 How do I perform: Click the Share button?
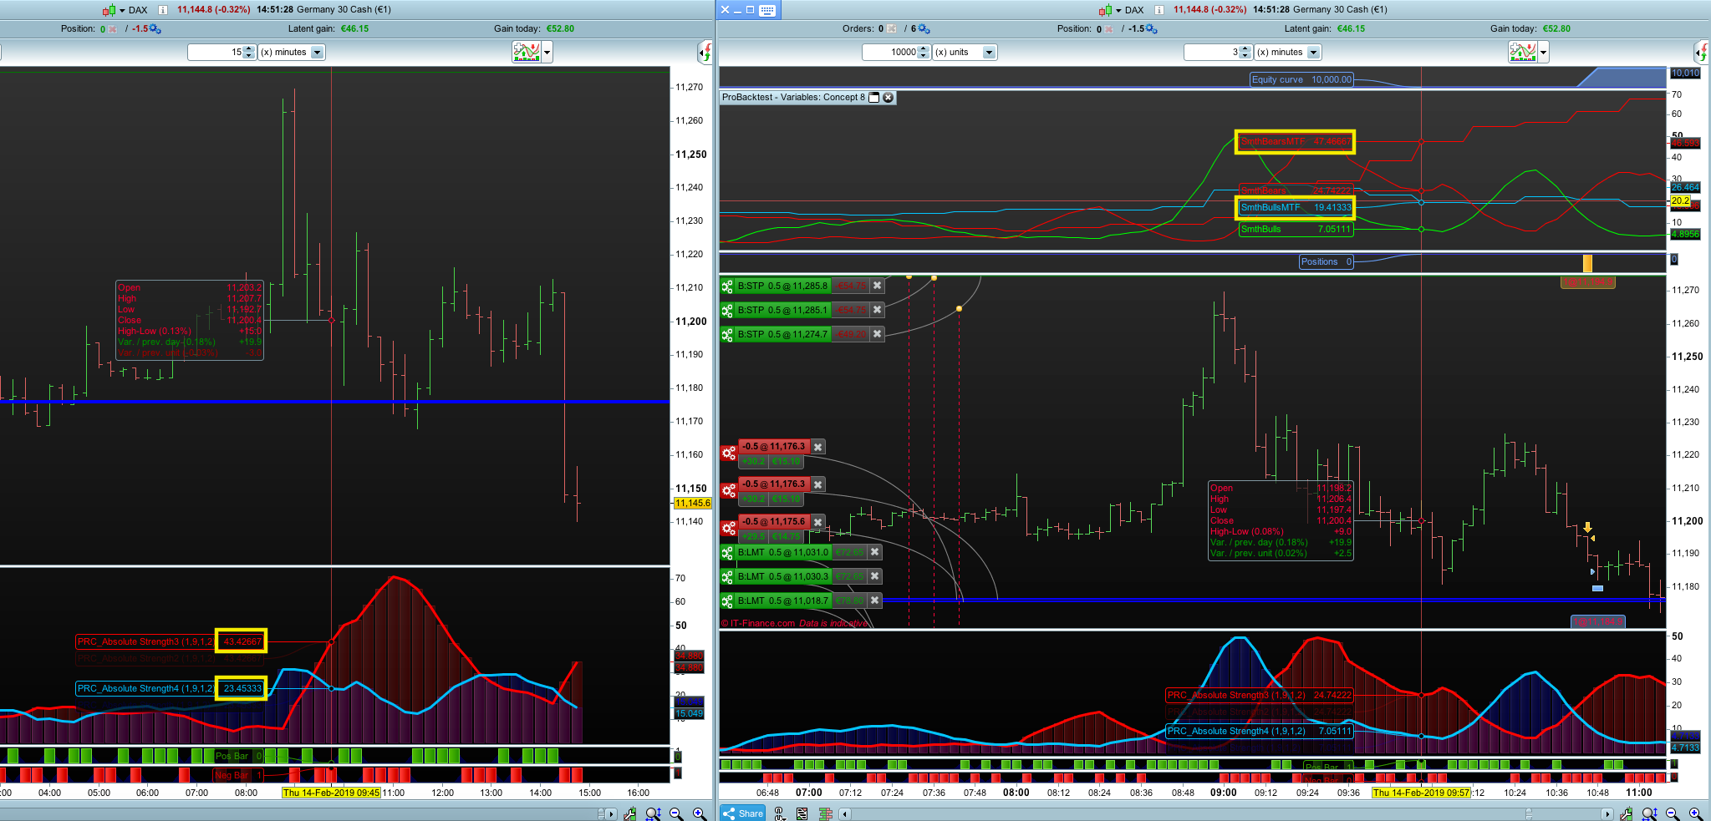tap(742, 813)
